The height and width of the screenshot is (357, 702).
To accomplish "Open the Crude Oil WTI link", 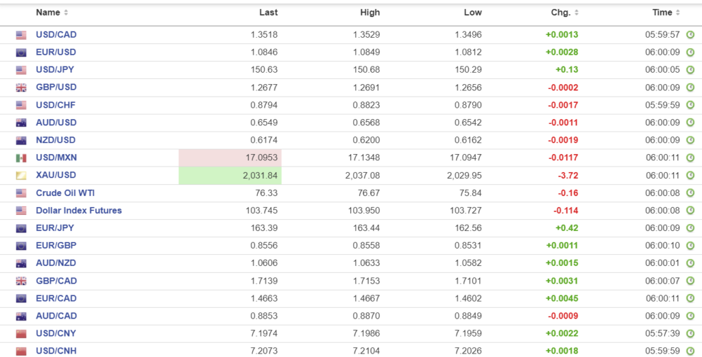I will [65, 193].
